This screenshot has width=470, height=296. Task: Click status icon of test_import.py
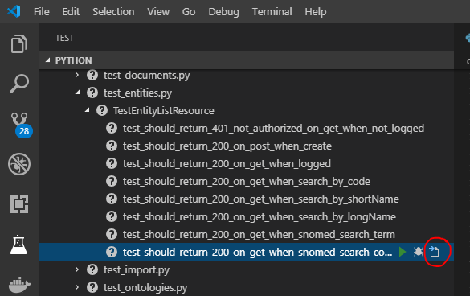92,269
